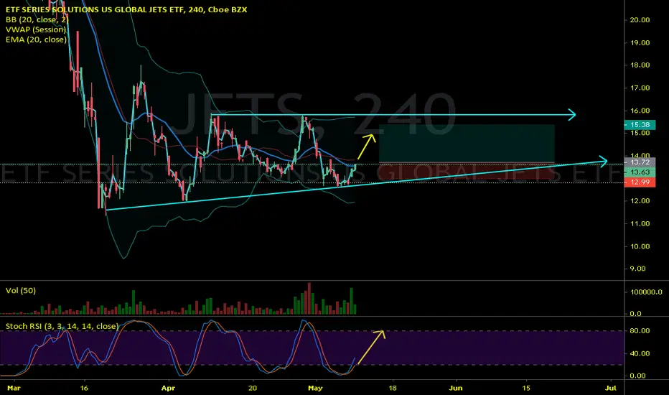The width and height of the screenshot is (669, 395).
Task: Click the 15.38 price label on the axis
Action: [x=640, y=125]
